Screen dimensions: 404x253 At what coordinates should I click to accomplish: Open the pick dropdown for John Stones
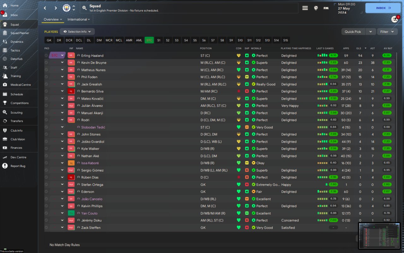[x=62, y=134]
